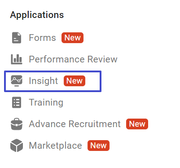Open the Marketplace text link

click(56, 146)
